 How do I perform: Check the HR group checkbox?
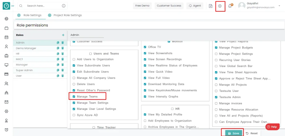[172, 109]
